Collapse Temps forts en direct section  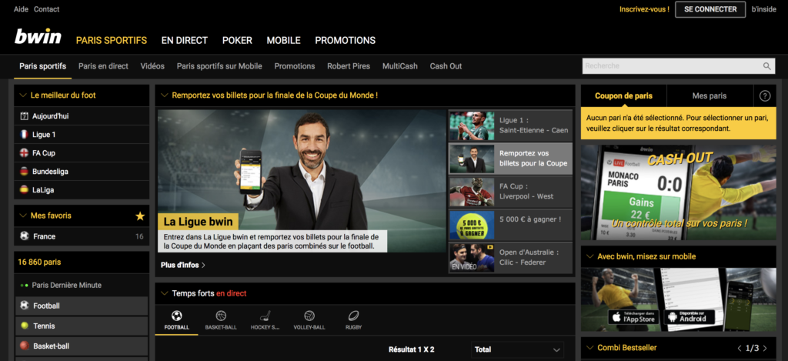pyautogui.click(x=164, y=293)
